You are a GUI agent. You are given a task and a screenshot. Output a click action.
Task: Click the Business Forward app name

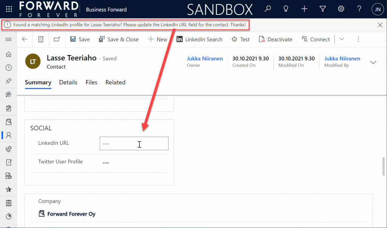click(x=106, y=9)
